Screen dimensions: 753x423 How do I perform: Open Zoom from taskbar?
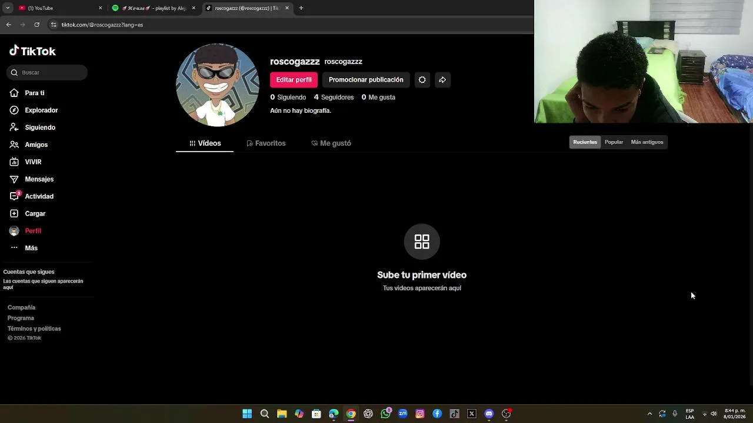click(x=402, y=414)
